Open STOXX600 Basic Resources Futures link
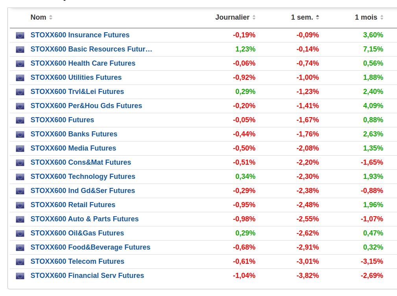This screenshot has height=296, width=397. (x=91, y=49)
